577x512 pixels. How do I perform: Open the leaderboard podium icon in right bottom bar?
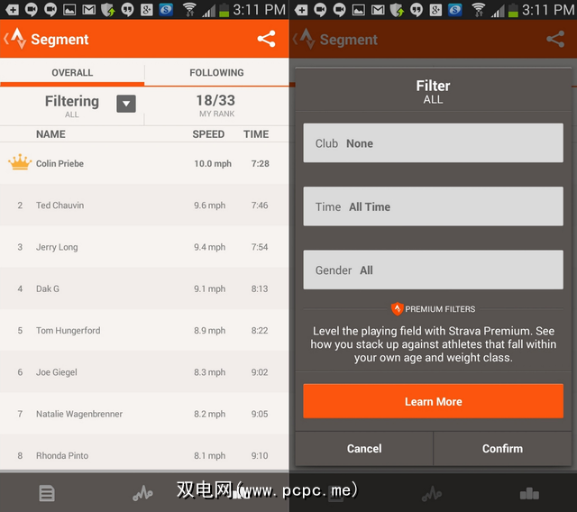click(529, 493)
